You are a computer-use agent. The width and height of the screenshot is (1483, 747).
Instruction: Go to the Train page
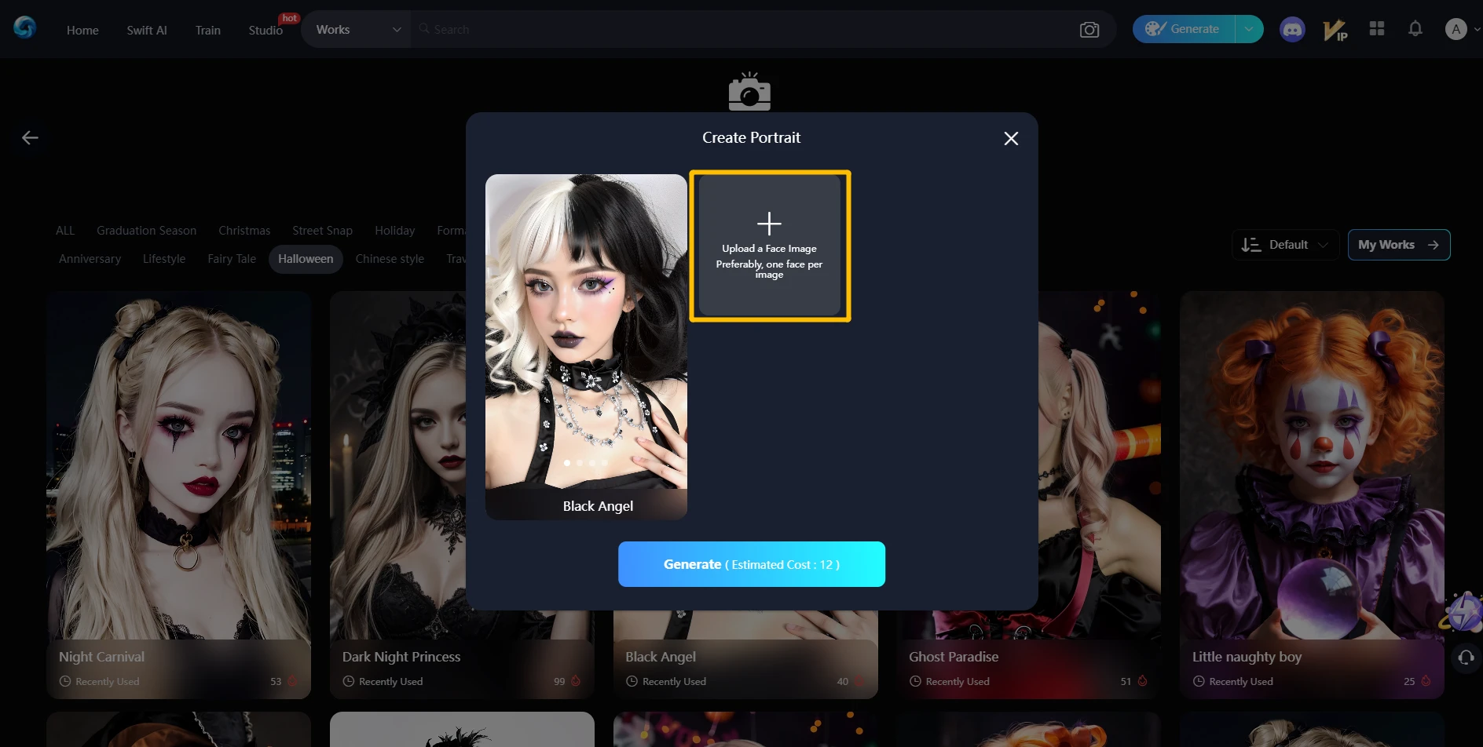click(x=208, y=30)
